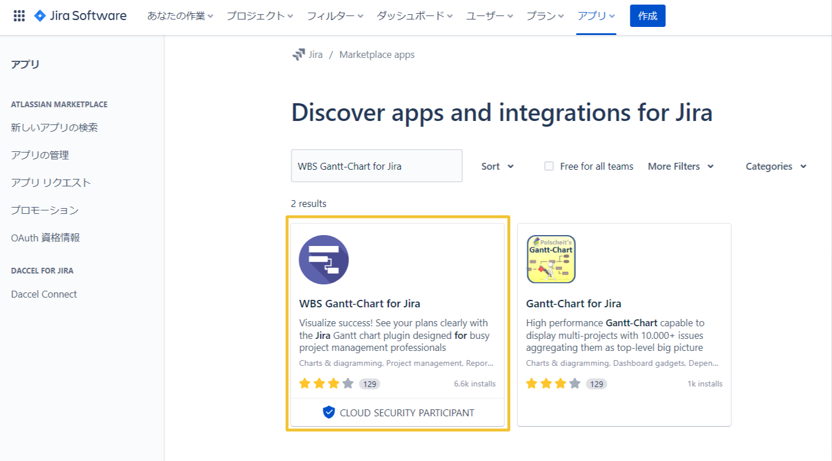Open the ダッシュボード dropdown menu
Screen dimensions: 832x461
point(415,16)
